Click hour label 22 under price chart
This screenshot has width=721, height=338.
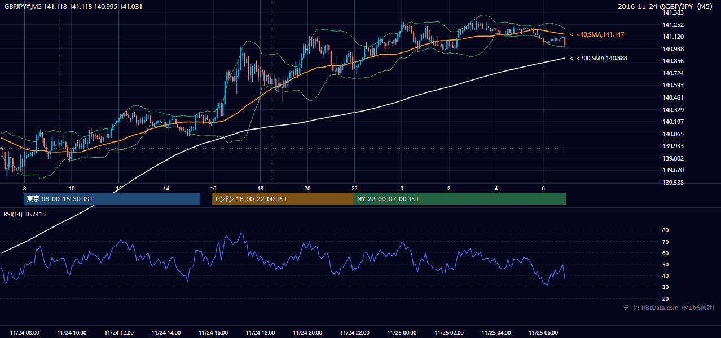tap(354, 188)
